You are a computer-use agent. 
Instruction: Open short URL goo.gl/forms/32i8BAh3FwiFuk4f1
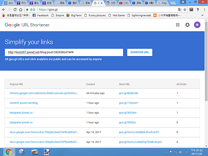point(139,132)
